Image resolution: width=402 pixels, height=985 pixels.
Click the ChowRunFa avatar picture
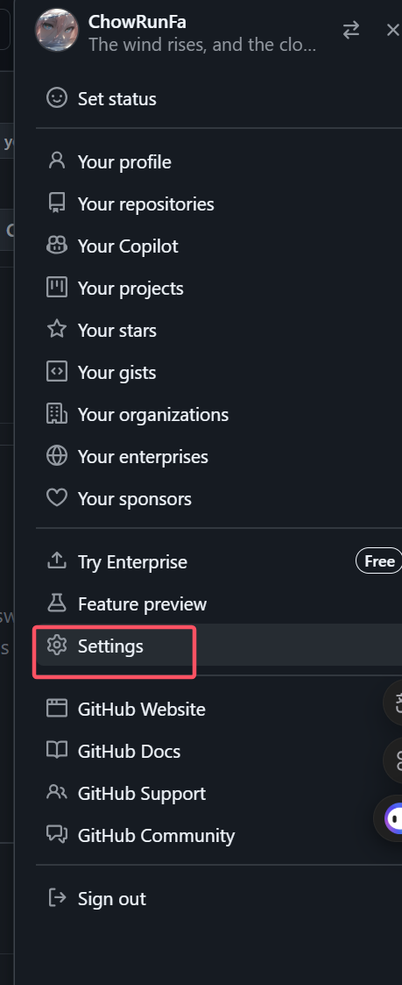(x=57, y=30)
